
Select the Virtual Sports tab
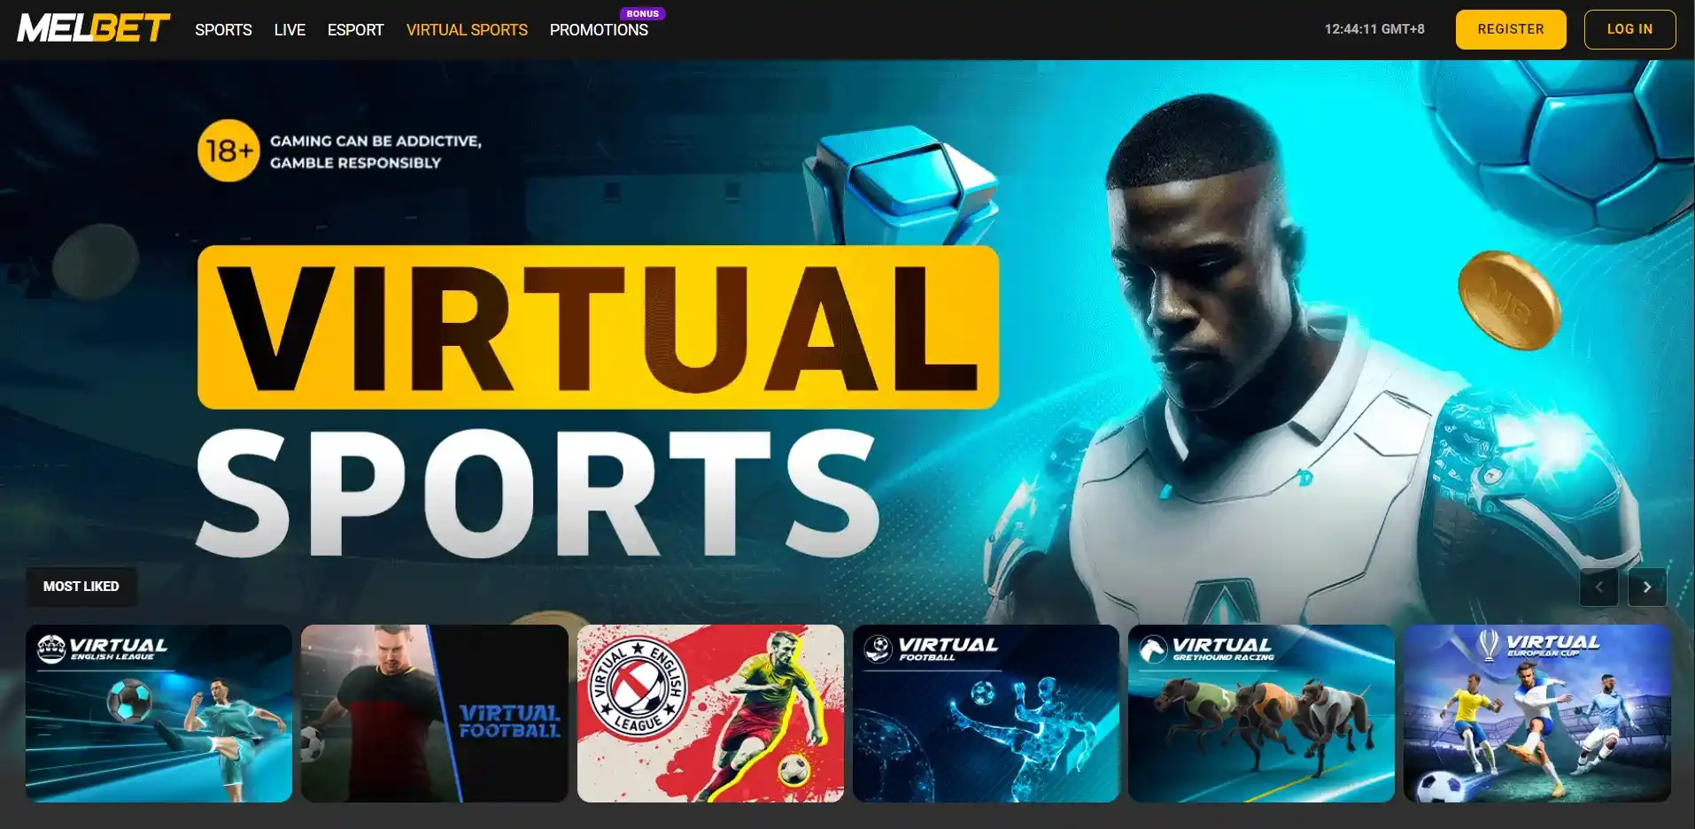[x=467, y=30]
